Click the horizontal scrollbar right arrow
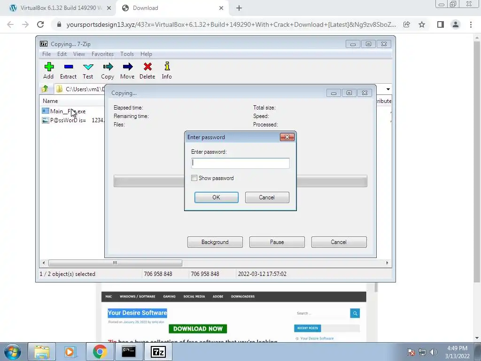 pyautogui.click(x=387, y=263)
